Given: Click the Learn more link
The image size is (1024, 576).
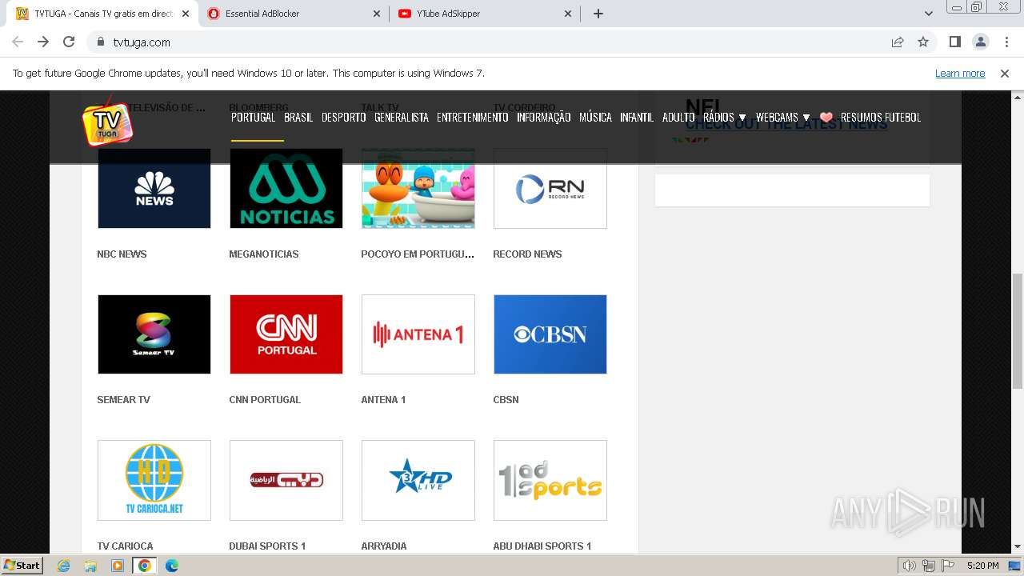Looking at the screenshot, I should [x=960, y=73].
